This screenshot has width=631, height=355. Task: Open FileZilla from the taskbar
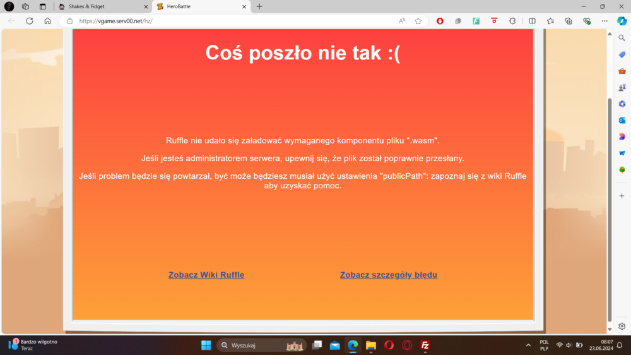click(x=425, y=346)
